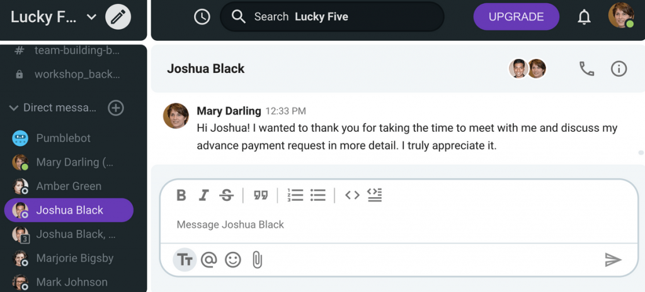Insert a bulleted list
This screenshot has width=645, height=292.
tap(318, 195)
